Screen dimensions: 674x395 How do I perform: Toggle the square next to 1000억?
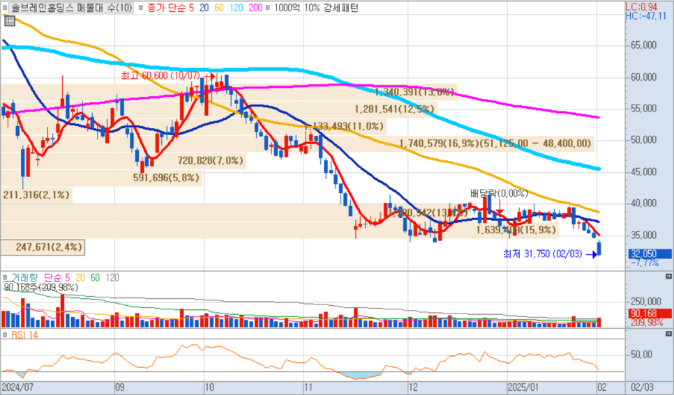[268, 8]
